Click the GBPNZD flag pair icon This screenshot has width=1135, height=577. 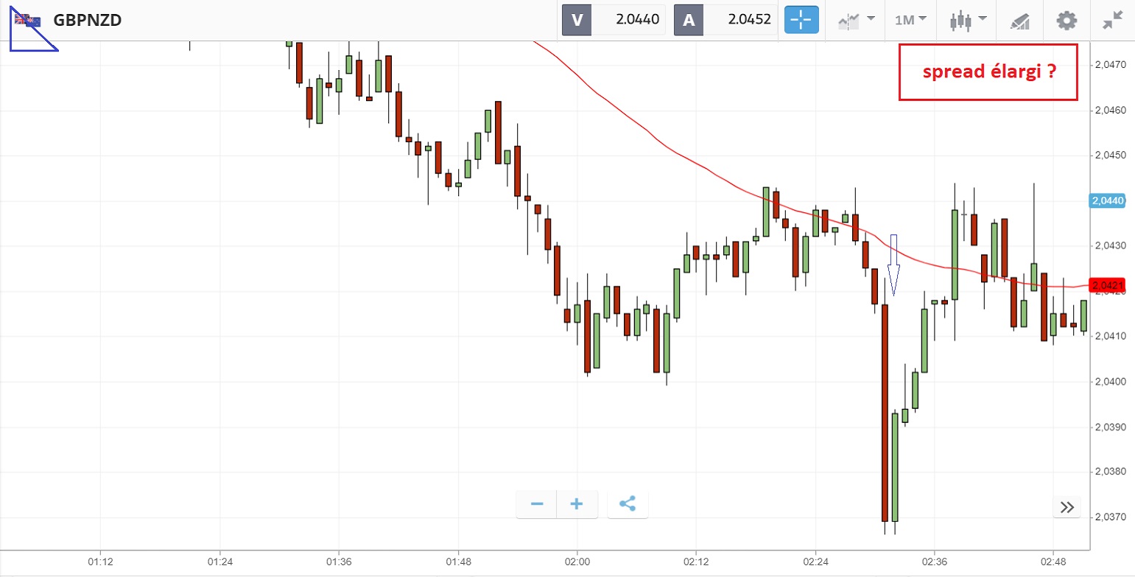coord(28,20)
